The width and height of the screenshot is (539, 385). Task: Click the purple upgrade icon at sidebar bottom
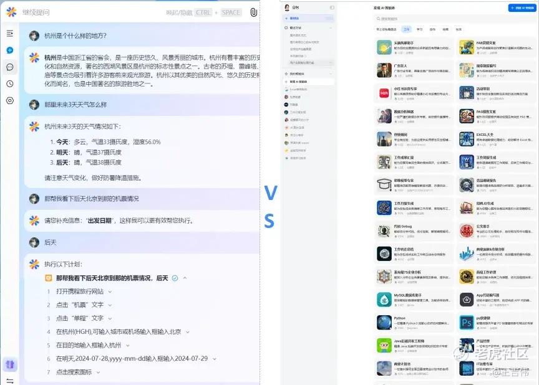[10, 364]
